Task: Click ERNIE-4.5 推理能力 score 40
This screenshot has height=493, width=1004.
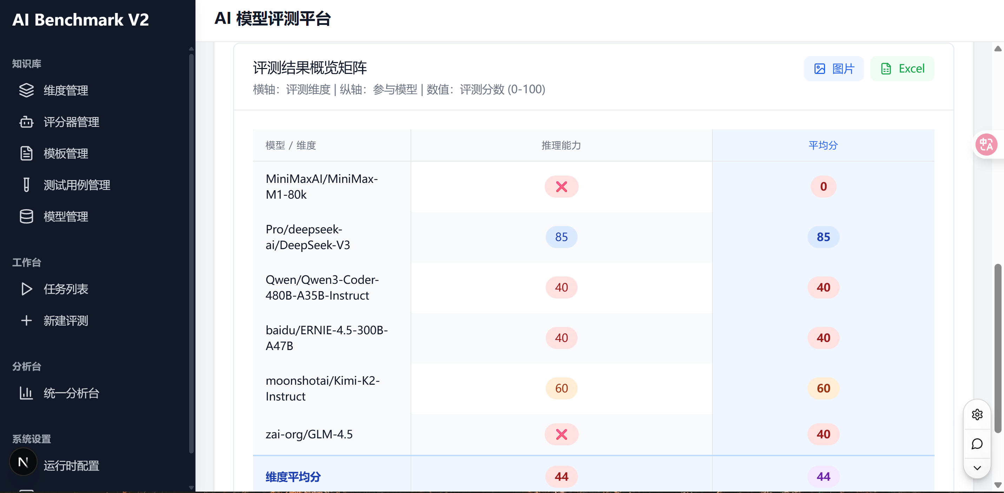Action: click(x=561, y=338)
